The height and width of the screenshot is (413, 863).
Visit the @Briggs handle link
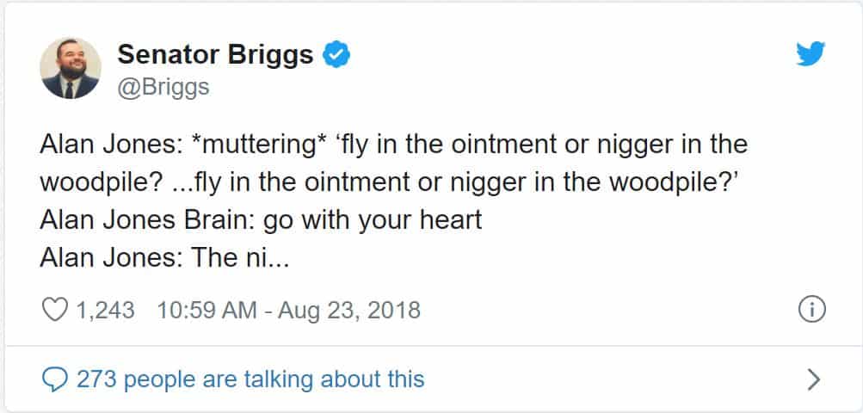[x=163, y=87]
